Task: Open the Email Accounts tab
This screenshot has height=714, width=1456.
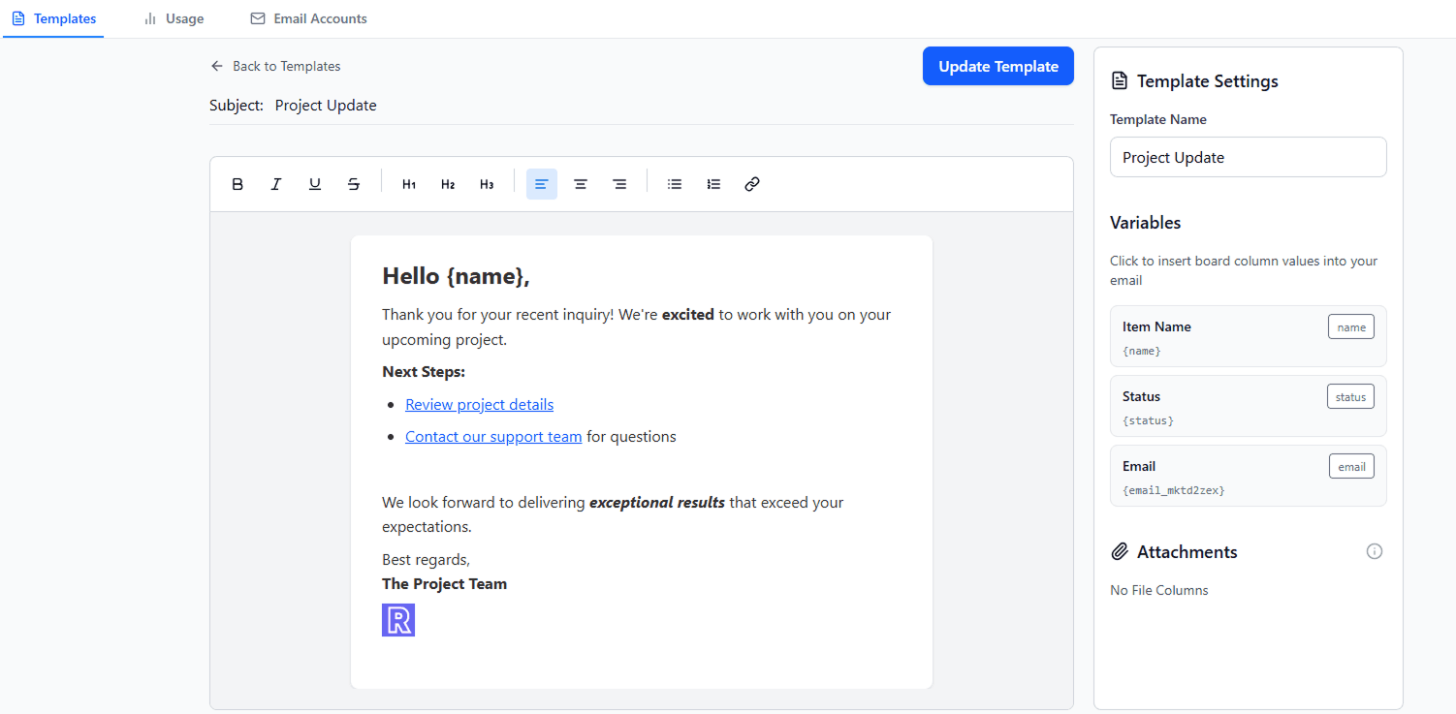Action: pyautogui.click(x=308, y=17)
